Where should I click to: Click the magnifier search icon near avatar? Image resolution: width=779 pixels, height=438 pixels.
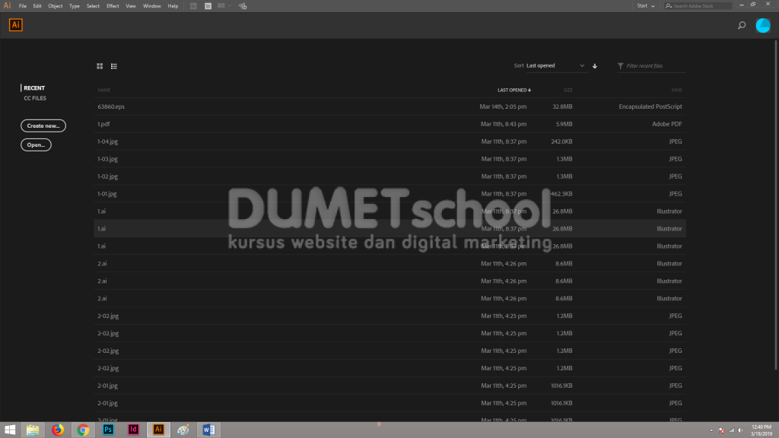pos(742,25)
